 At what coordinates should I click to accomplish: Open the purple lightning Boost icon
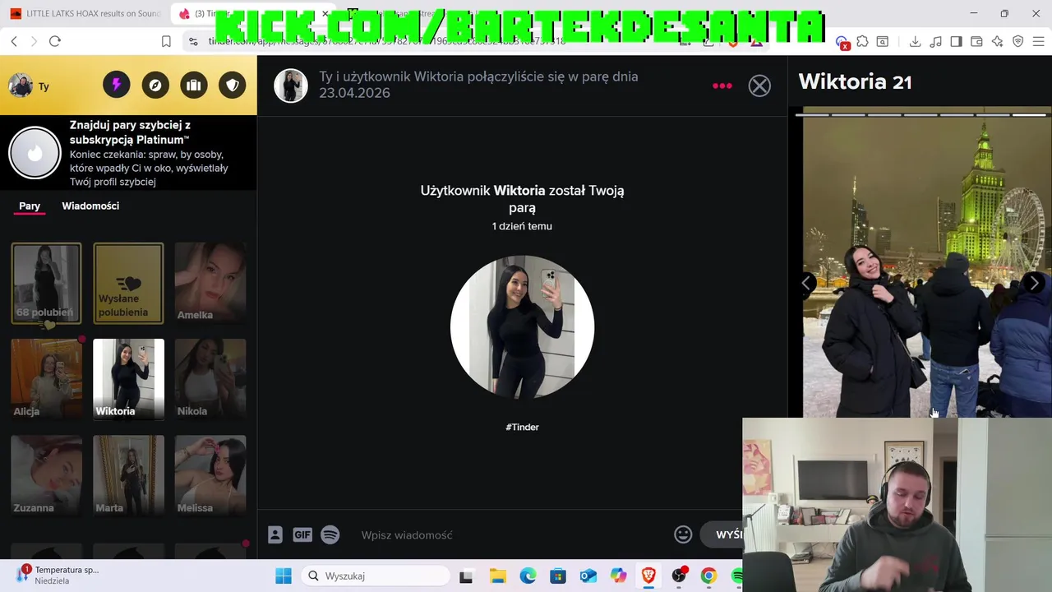(117, 85)
